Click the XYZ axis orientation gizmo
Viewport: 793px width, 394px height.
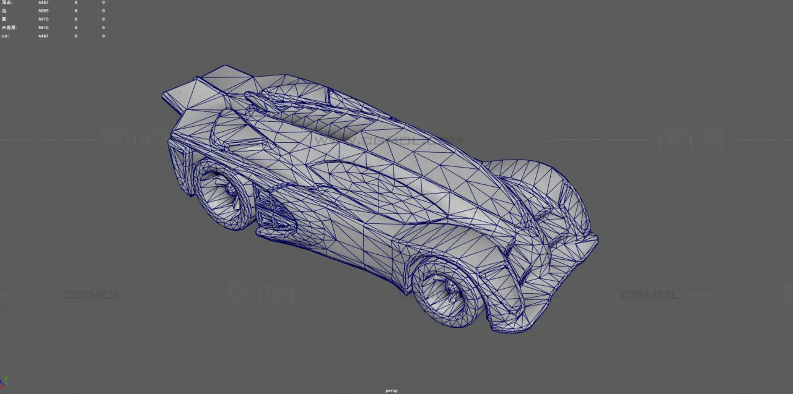click(6, 382)
